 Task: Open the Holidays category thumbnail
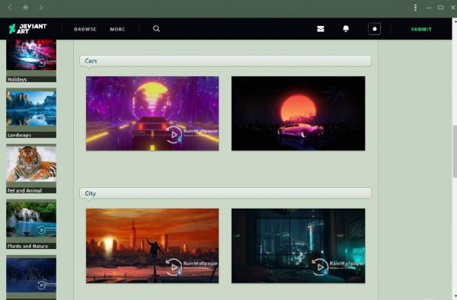pyautogui.click(x=31, y=55)
